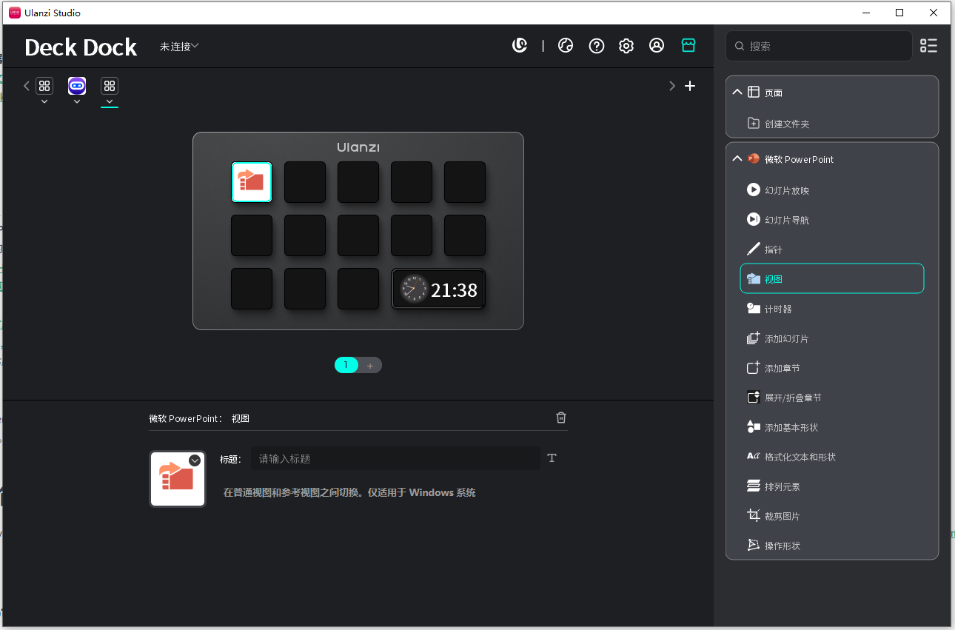955x630 pixels.
Task: Open the 未连接 device dropdown
Action: click(179, 47)
